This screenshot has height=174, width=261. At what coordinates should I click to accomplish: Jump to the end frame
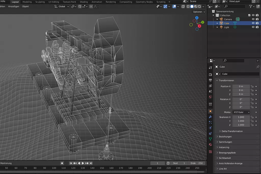click(91, 163)
